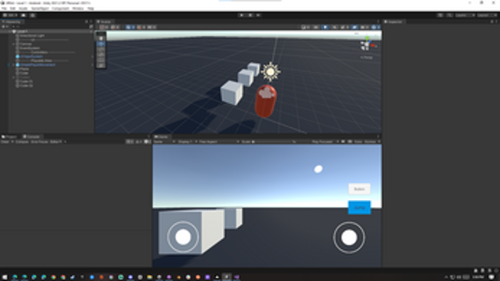
Task: Toggle Console warning messages filter
Action: (x=139, y=142)
